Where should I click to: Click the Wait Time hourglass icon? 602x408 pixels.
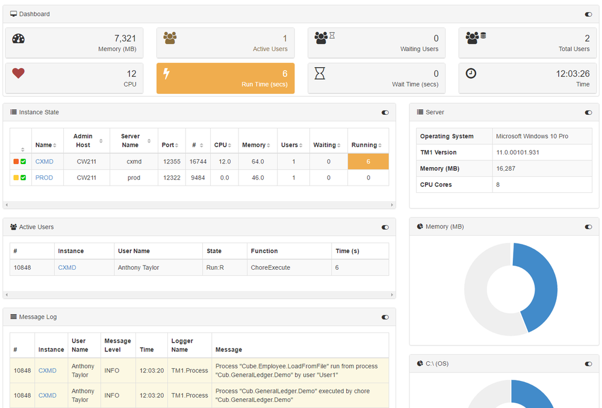point(320,73)
